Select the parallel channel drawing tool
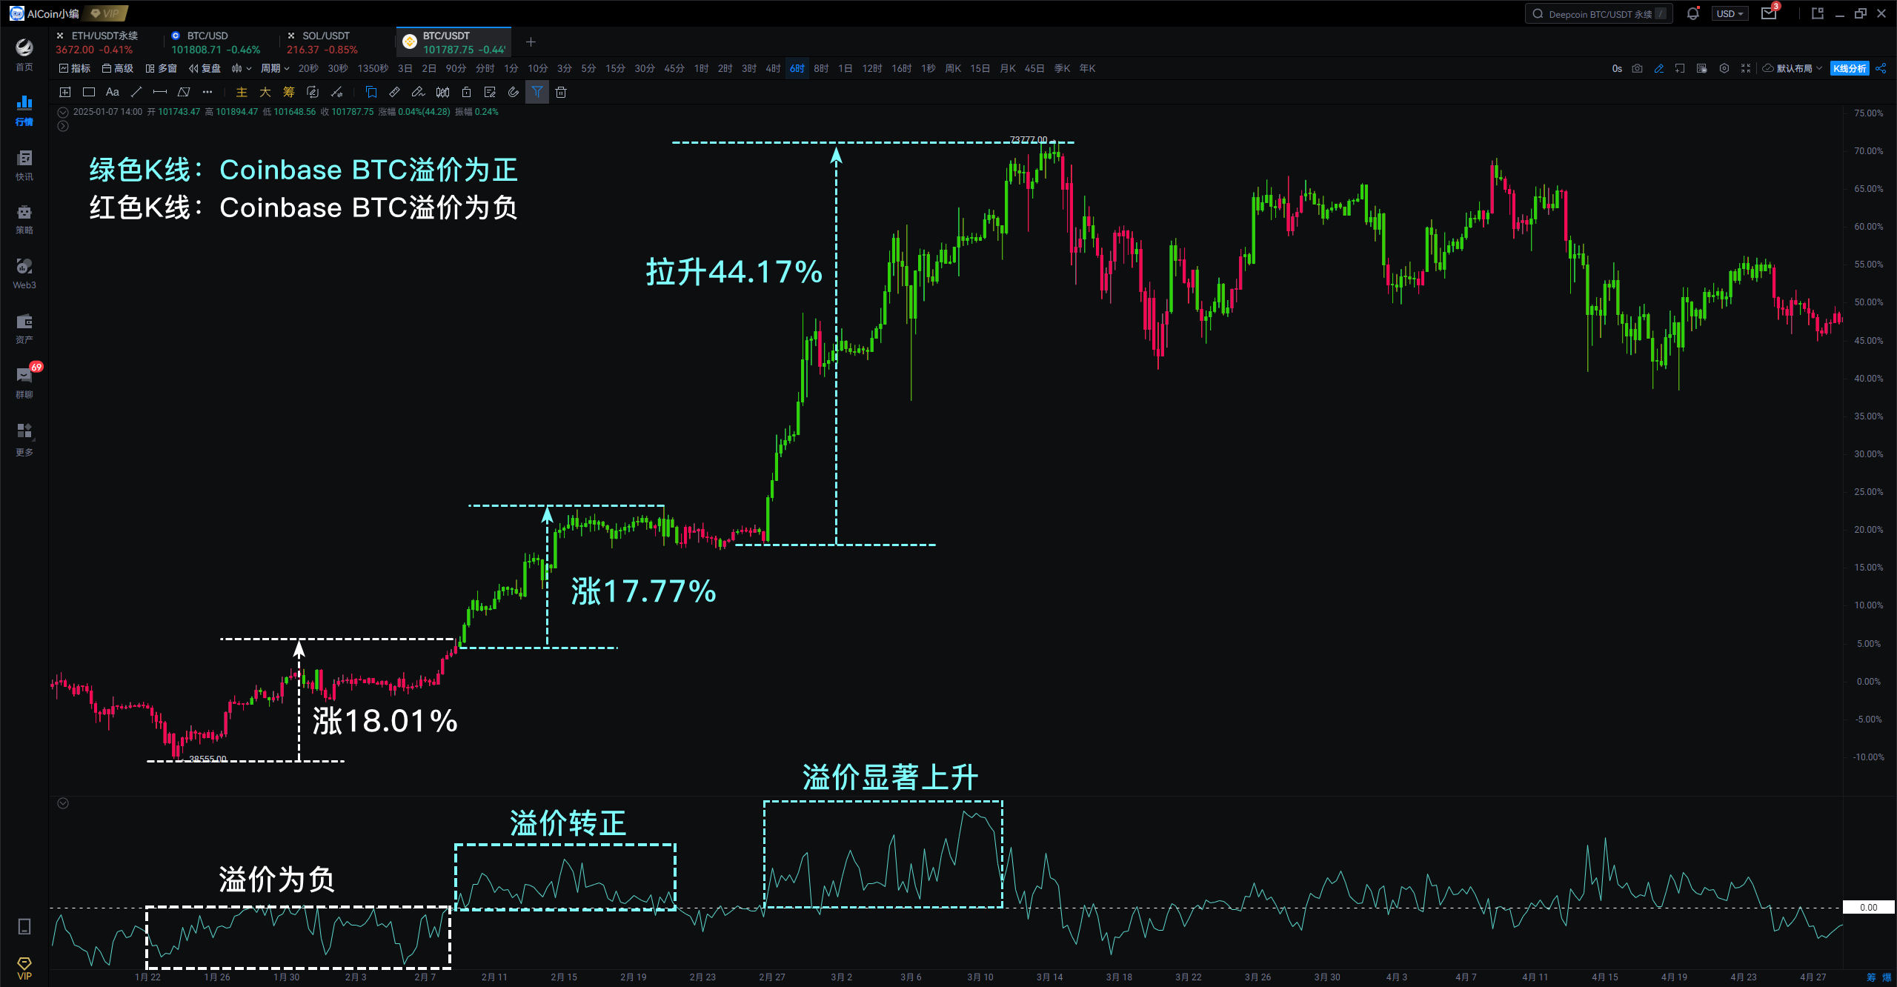 (184, 92)
